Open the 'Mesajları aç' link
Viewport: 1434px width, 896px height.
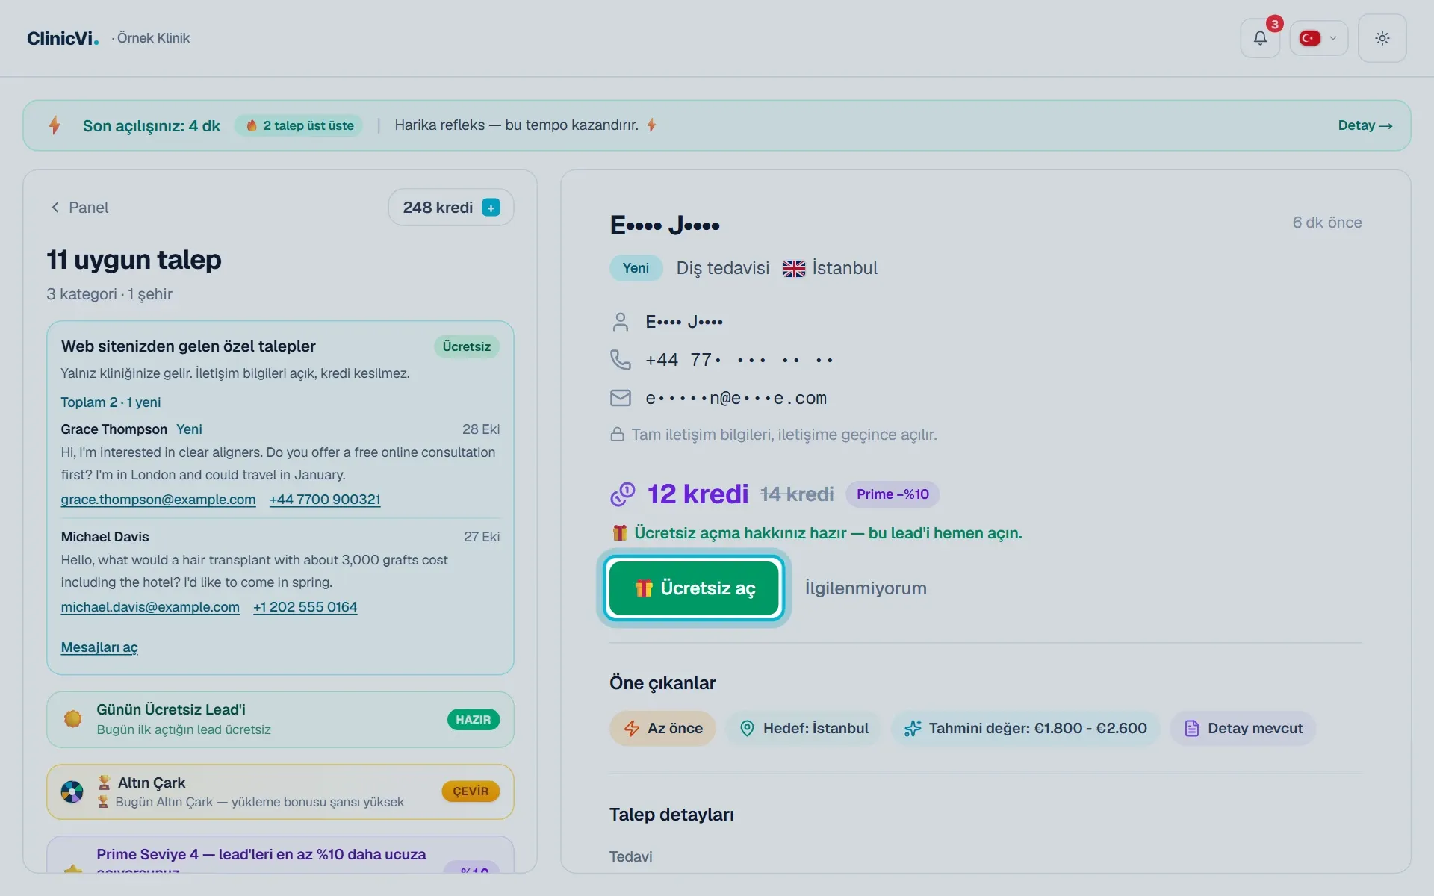click(99, 647)
